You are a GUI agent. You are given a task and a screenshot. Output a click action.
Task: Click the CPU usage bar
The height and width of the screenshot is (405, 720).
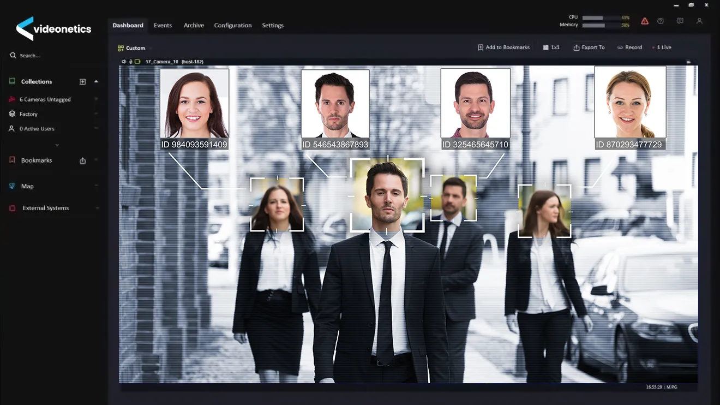click(599, 17)
